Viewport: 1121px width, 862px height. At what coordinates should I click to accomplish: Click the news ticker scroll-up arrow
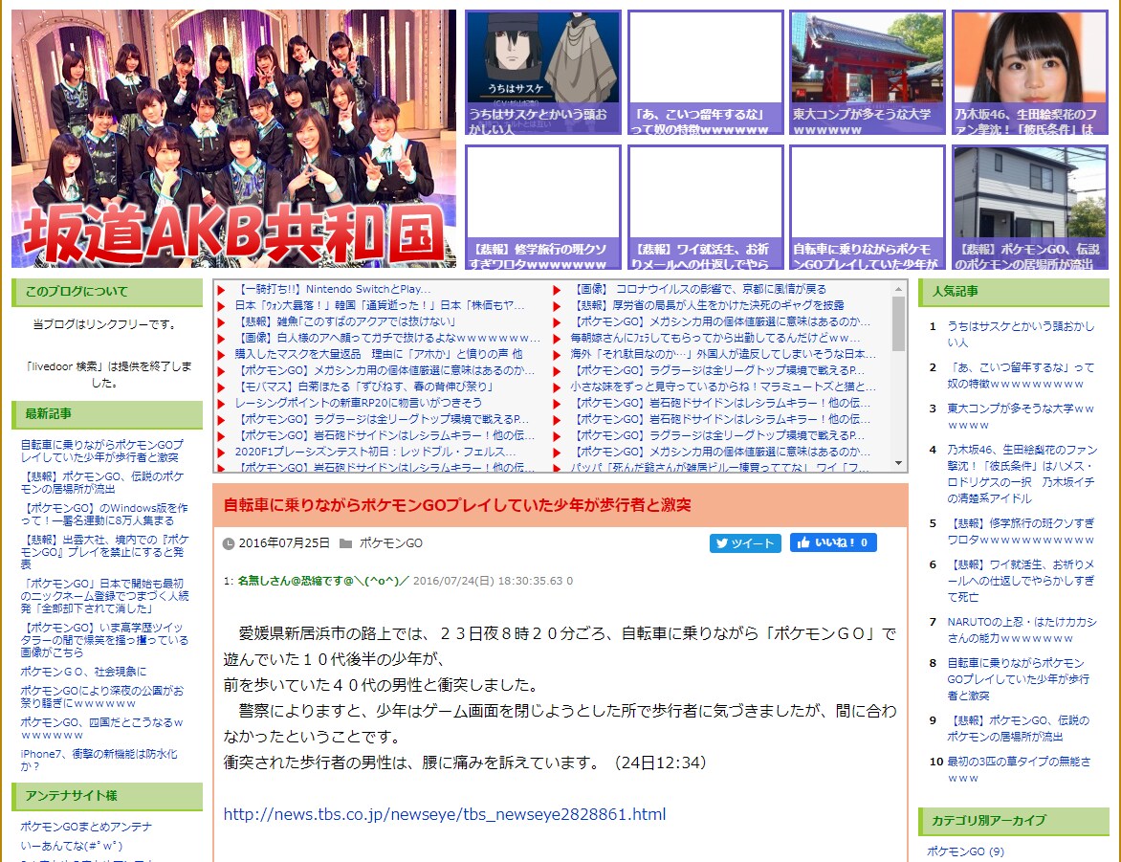(x=899, y=289)
